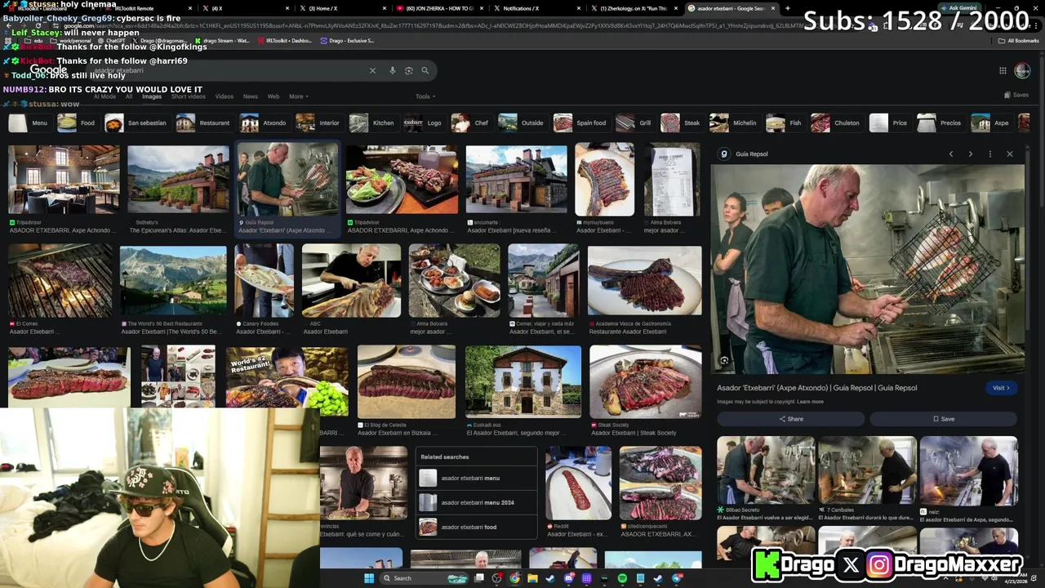Screen dimensions: 1045x588
Task: Open new browser tab with plus
Action: coord(787,8)
